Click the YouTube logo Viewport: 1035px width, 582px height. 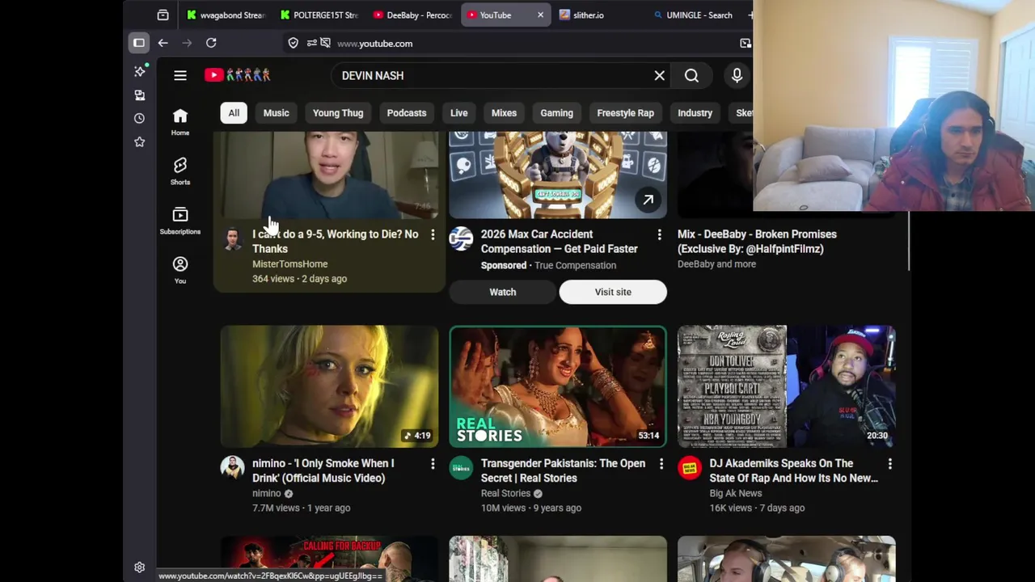pos(237,75)
